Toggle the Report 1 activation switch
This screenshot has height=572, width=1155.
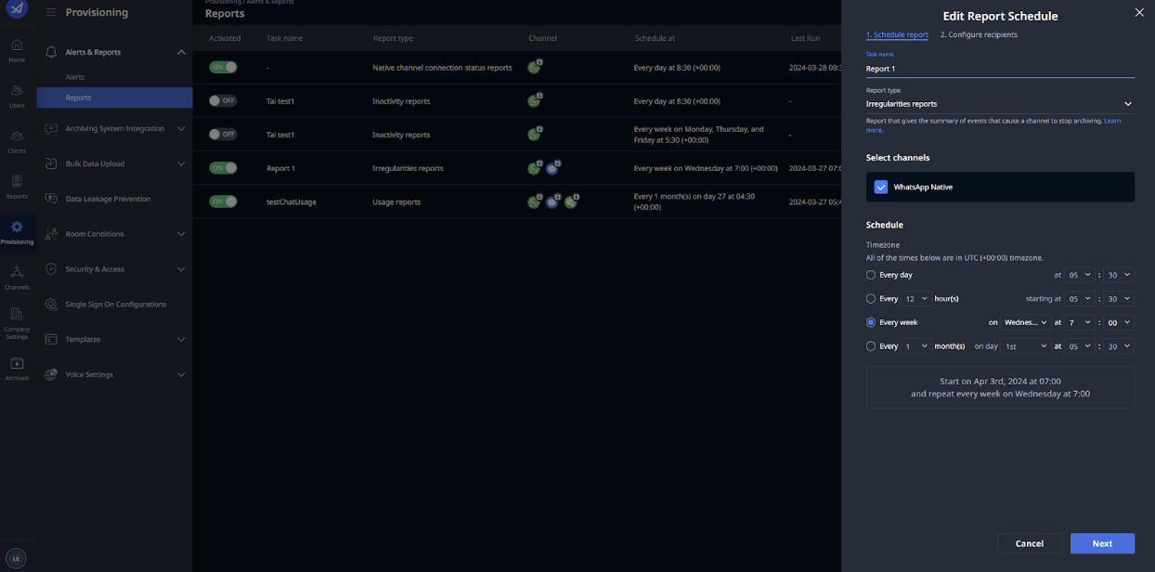223,168
